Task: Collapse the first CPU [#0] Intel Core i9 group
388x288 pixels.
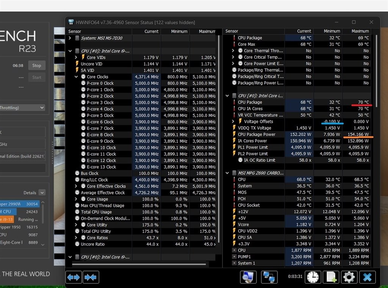Action: [x=70, y=51]
